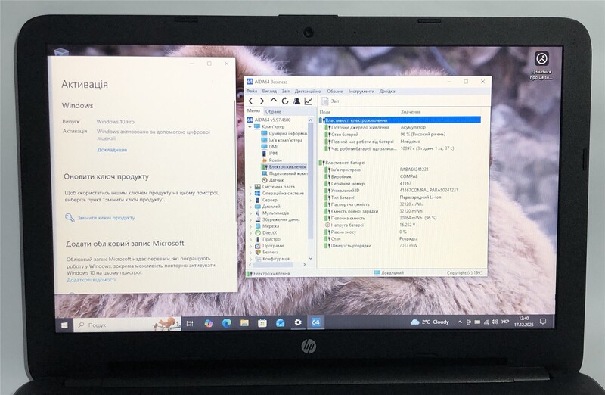Image resolution: width=605 pixels, height=395 pixels.
Task: Open Портативний комп'ютер tree item
Action: (x=284, y=173)
